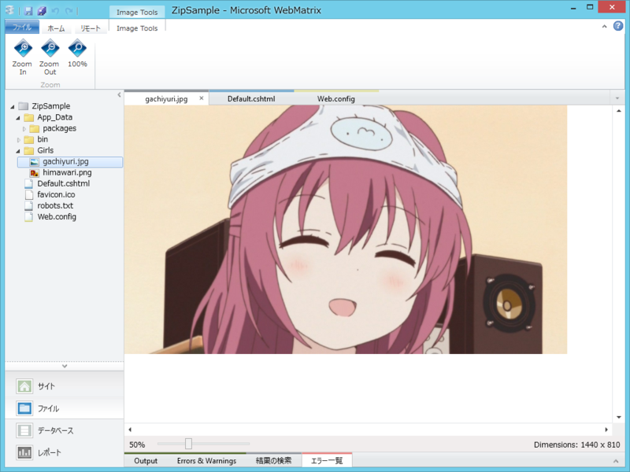630x472 pixels.
Task: Open the ファイル ribbon menu tab
Action: (22, 28)
